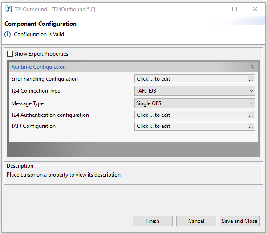Click the Component Configuration heading
267x234 pixels.
[40, 24]
